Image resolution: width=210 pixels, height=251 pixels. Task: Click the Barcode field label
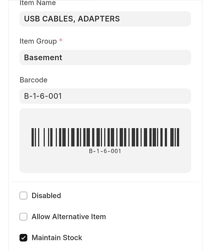click(x=34, y=80)
